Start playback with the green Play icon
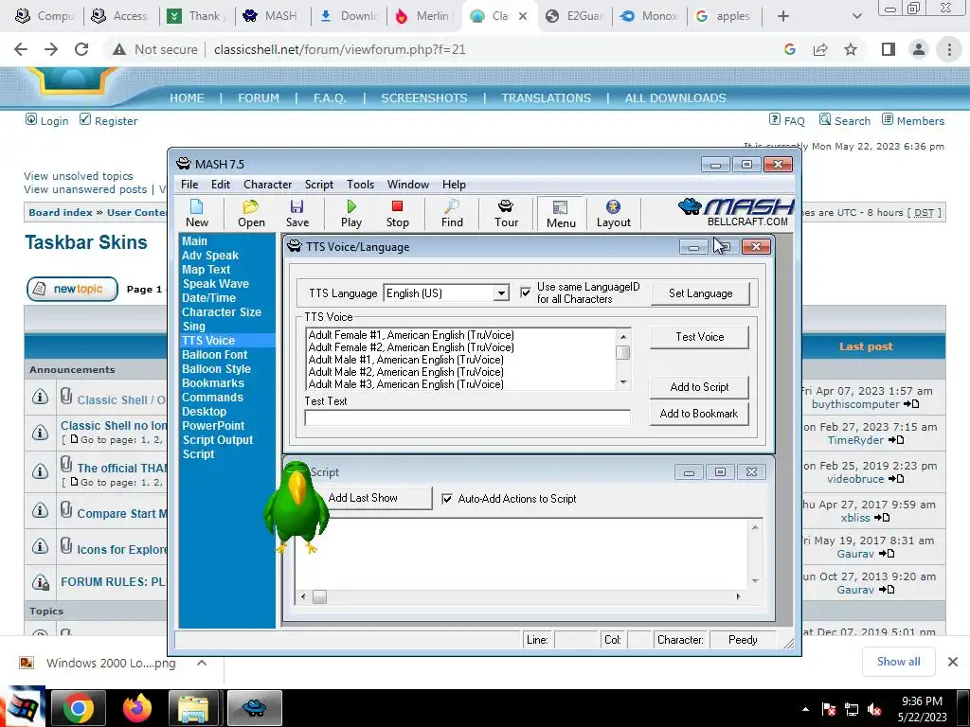Screen dimensions: 970x727 351,213
